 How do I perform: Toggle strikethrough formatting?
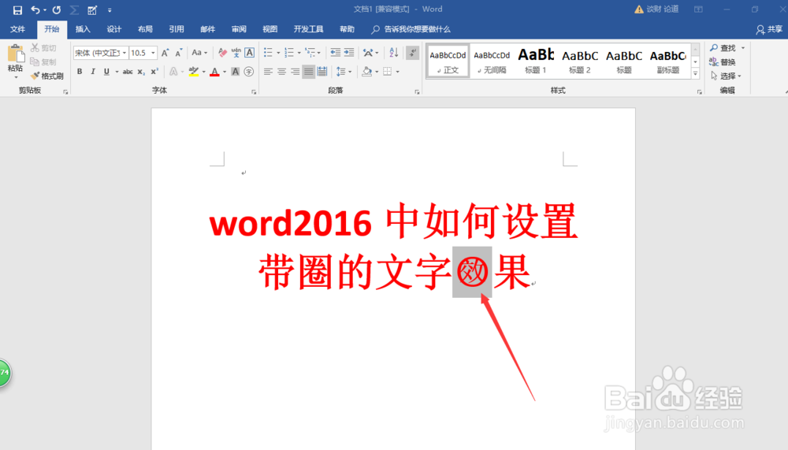[x=128, y=72]
